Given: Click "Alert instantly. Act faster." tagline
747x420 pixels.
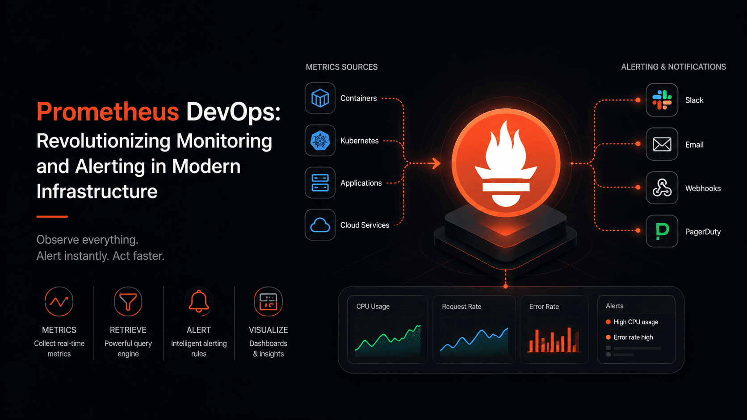Looking at the screenshot, I should point(100,256).
